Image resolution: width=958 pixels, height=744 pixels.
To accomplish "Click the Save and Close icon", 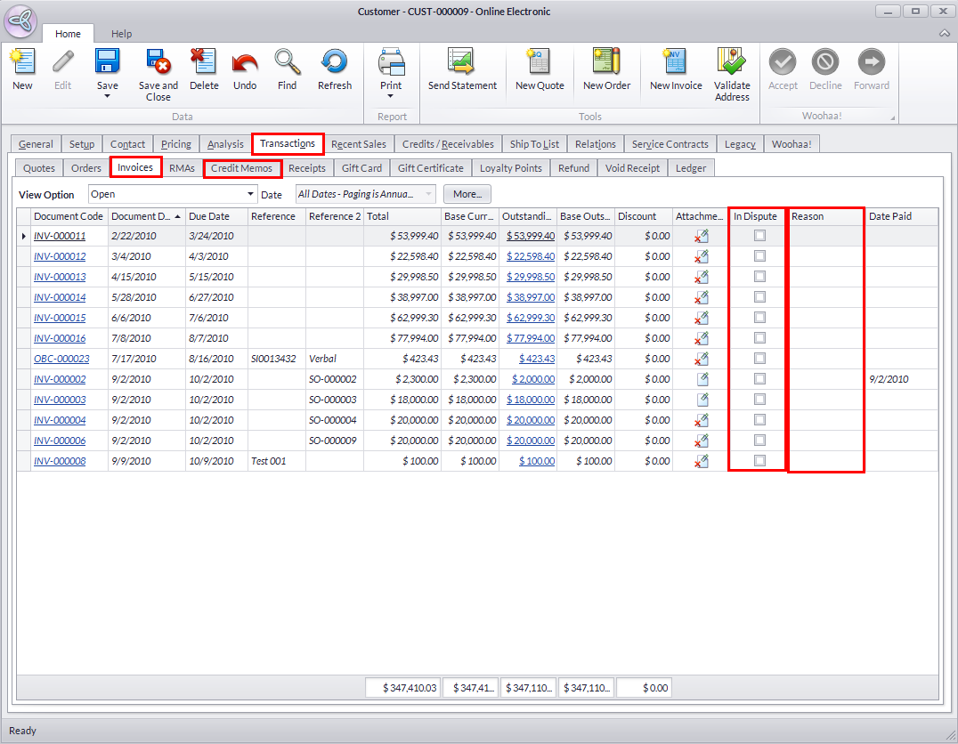I will tap(158, 62).
